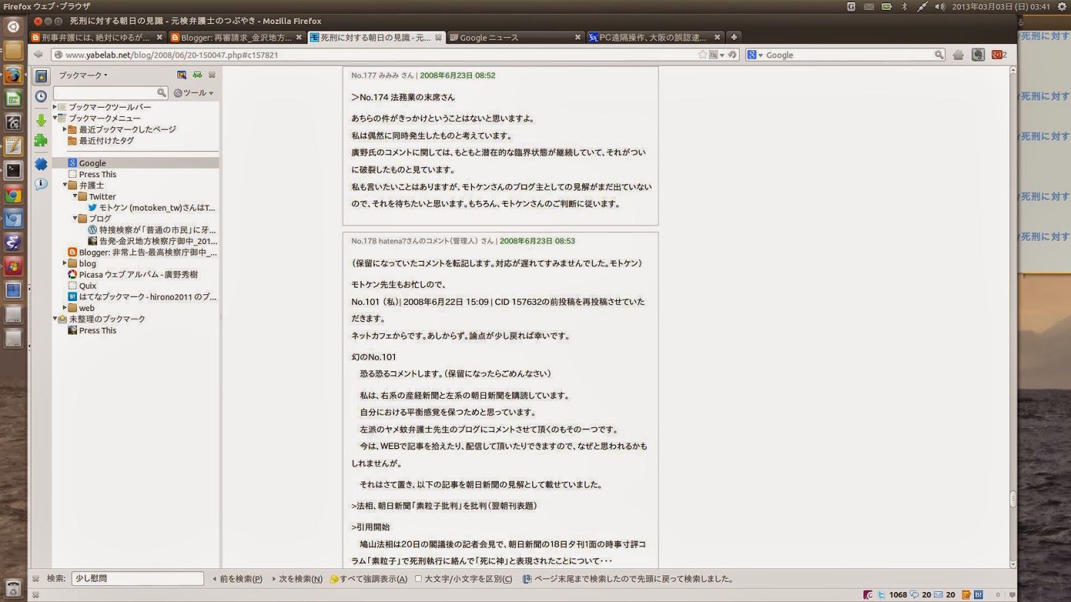Collapse the 弁護士 bookmark folder
The height and width of the screenshot is (602, 1071).
tap(65, 185)
